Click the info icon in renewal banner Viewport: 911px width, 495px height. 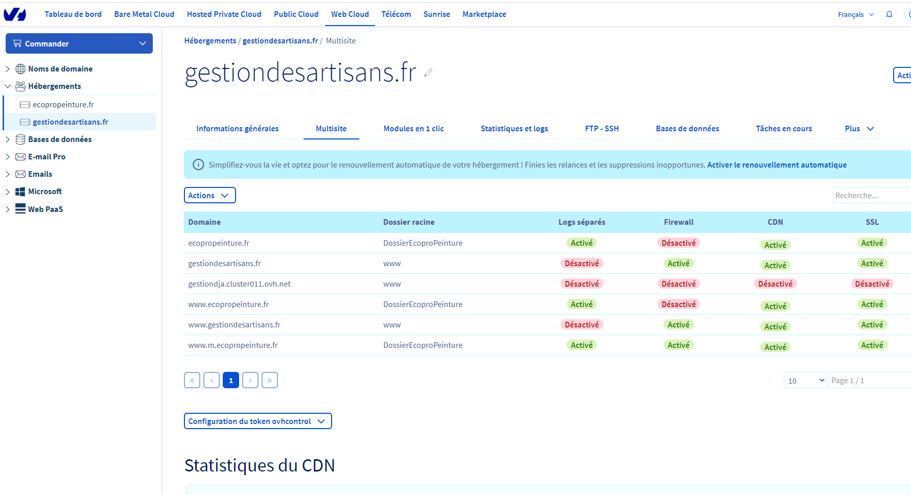[198, 164]
